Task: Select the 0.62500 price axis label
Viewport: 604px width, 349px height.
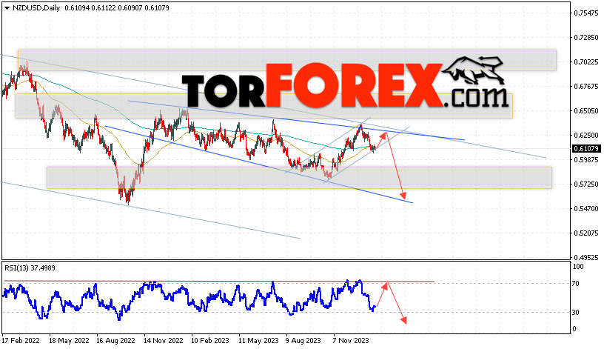Action: [586, 136]
